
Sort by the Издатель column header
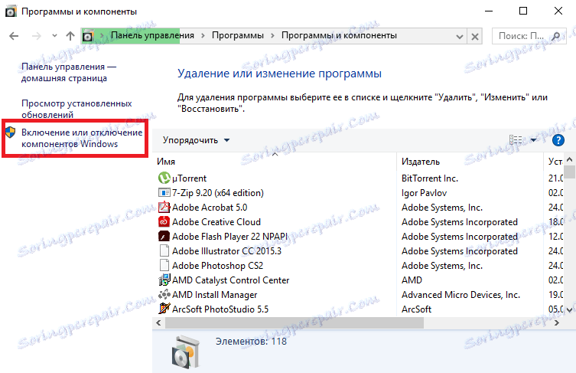click(x=470, y=161)
